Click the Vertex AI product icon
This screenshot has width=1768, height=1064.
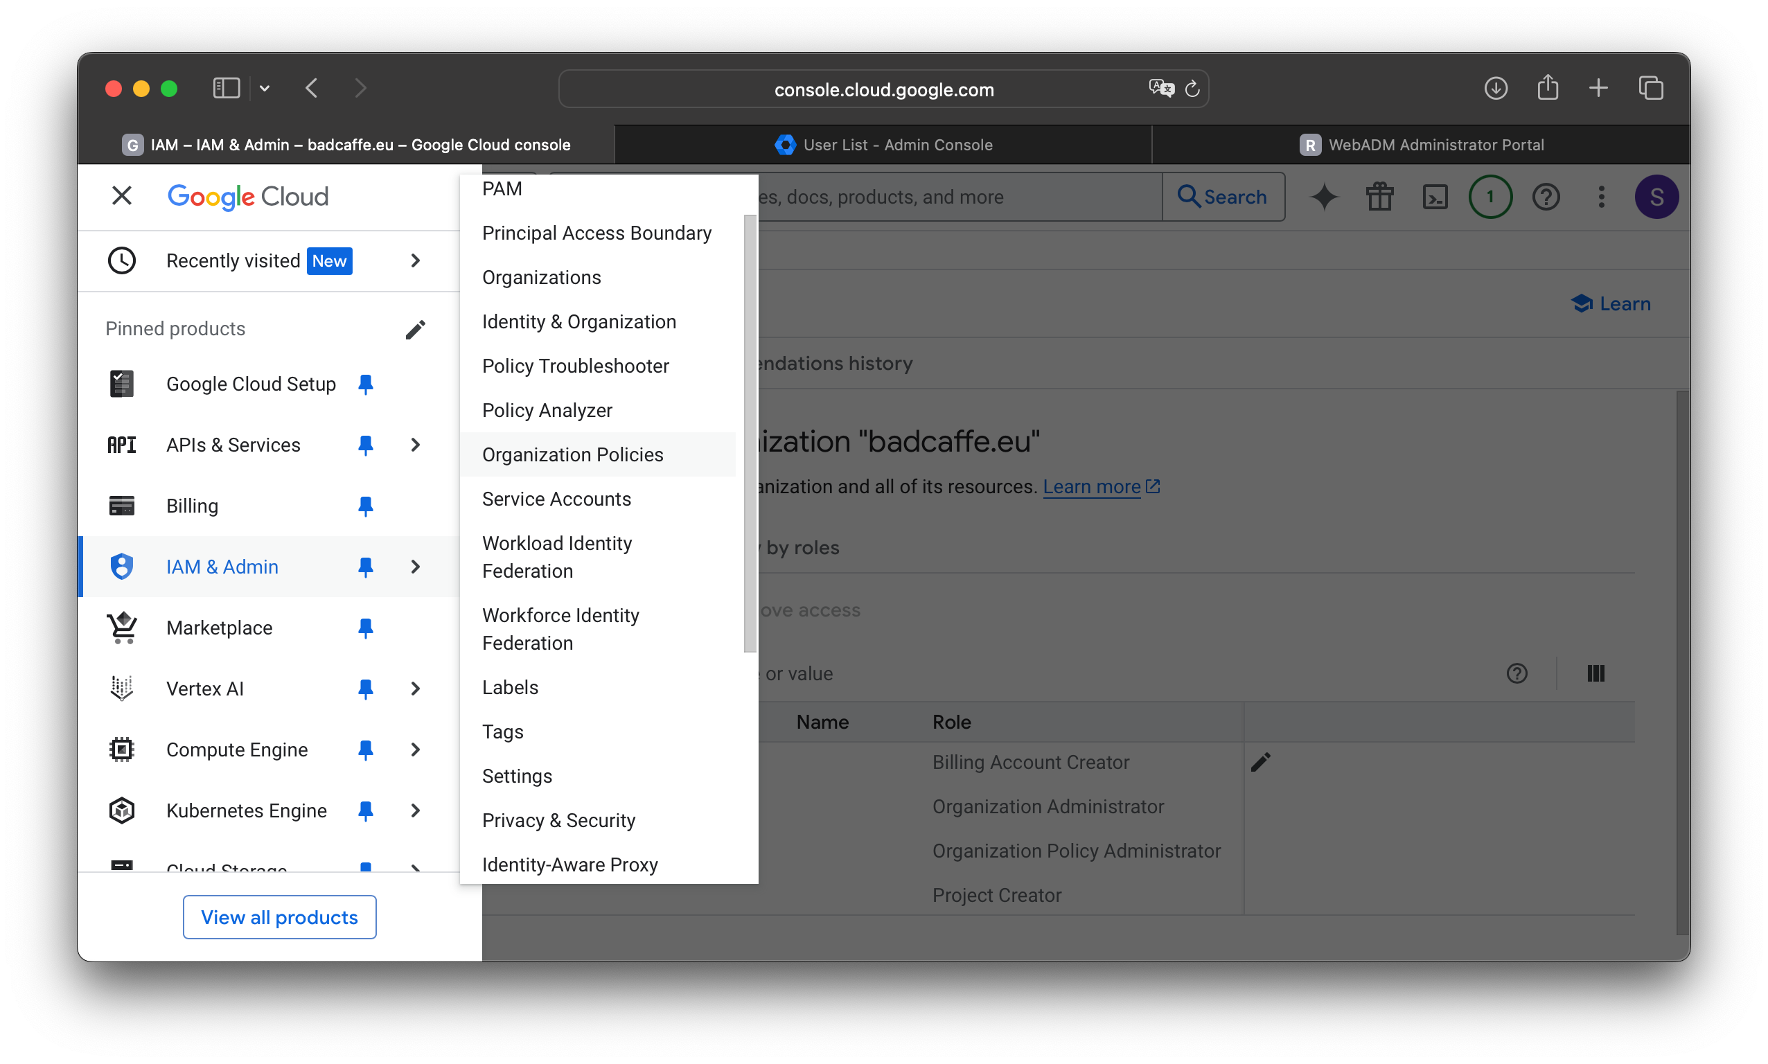[x=122, y=689]
